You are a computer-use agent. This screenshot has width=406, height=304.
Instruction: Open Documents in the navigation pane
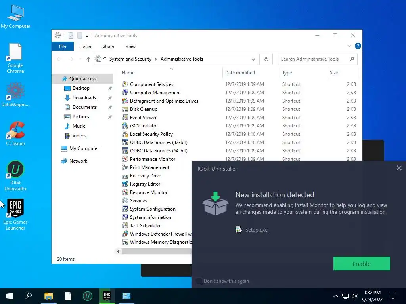coord(84,107)
